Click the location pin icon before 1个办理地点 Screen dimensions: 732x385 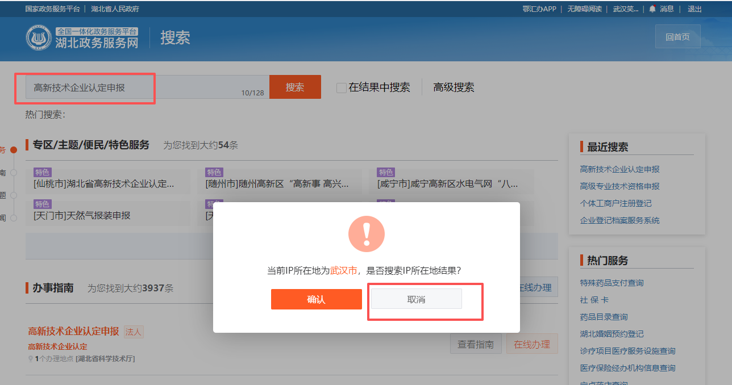31,359
